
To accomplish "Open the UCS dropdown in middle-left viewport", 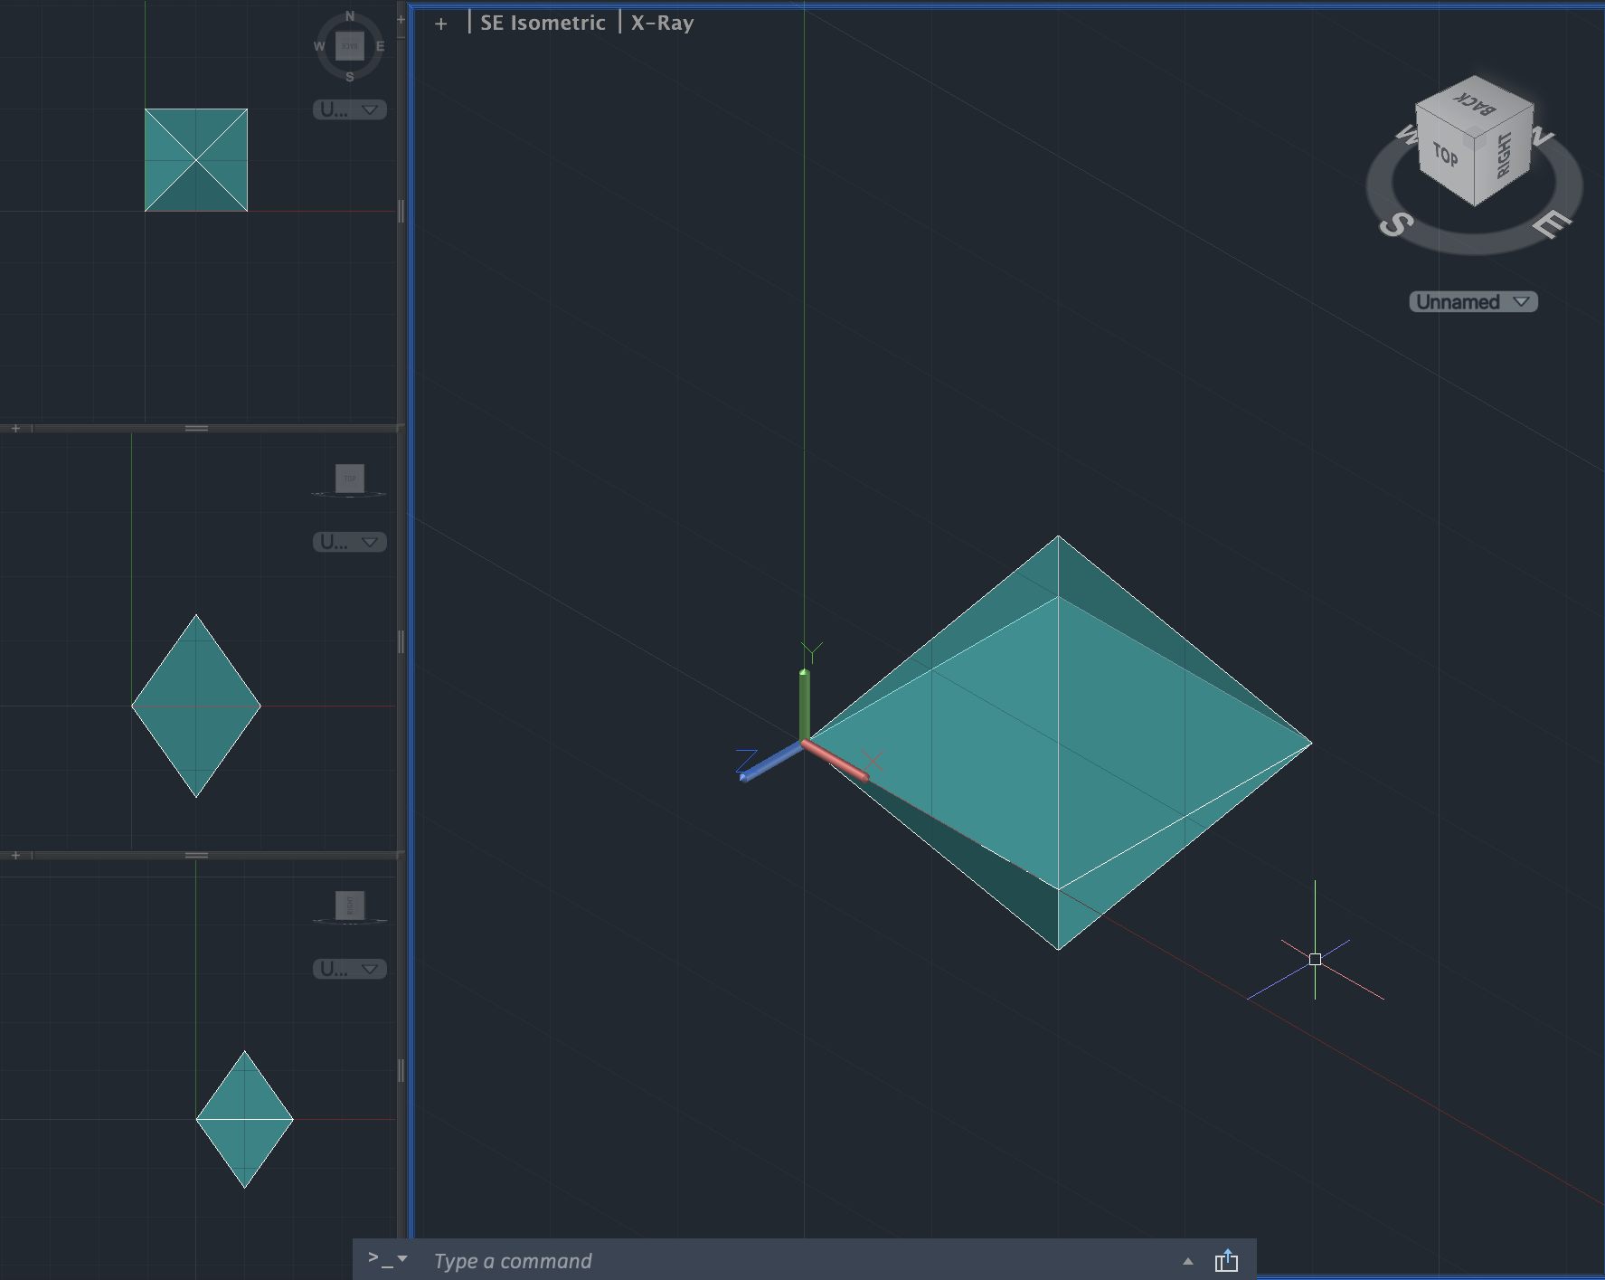I will [349, 542].
